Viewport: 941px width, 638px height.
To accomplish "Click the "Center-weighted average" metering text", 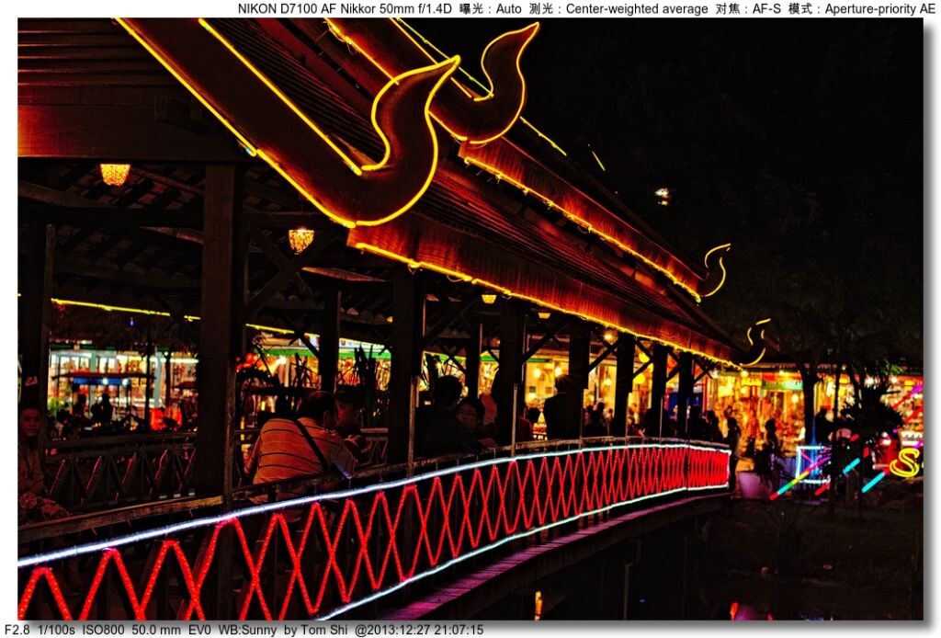I will click(636, 9).
